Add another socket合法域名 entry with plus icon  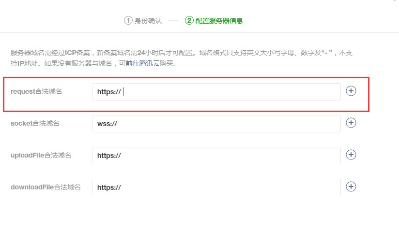(351, 123)
